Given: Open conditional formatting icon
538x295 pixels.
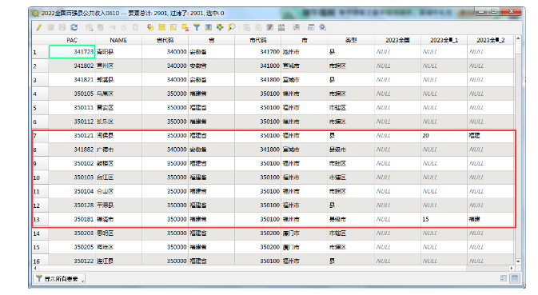Looking at the screenshot, I should tap(297, 27).
